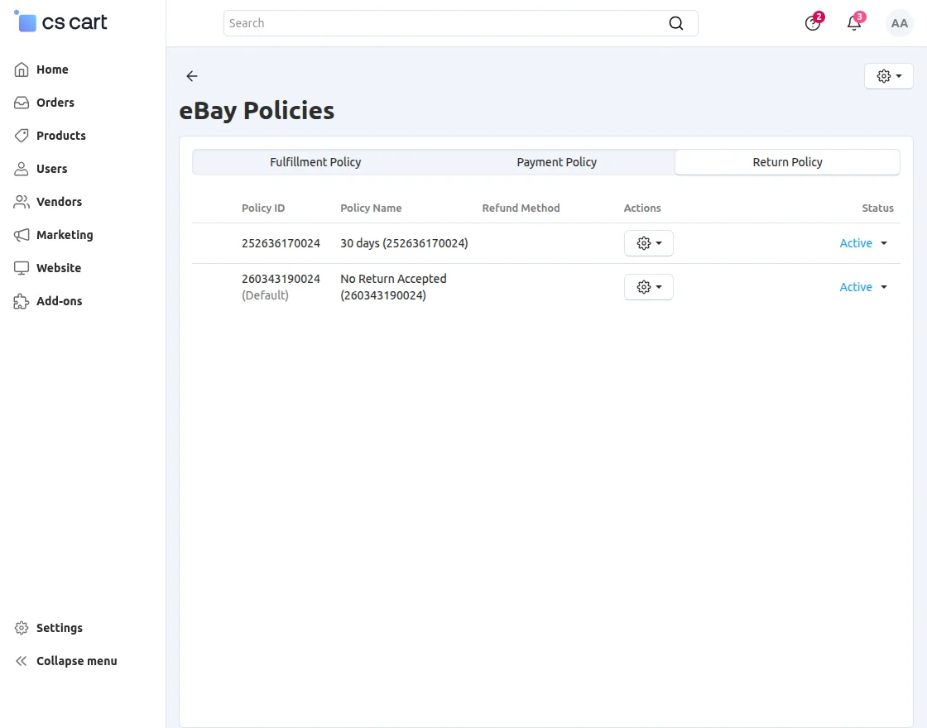Switch to the Payment Policy tab
927x728 pixels.
tap(556, 162)
